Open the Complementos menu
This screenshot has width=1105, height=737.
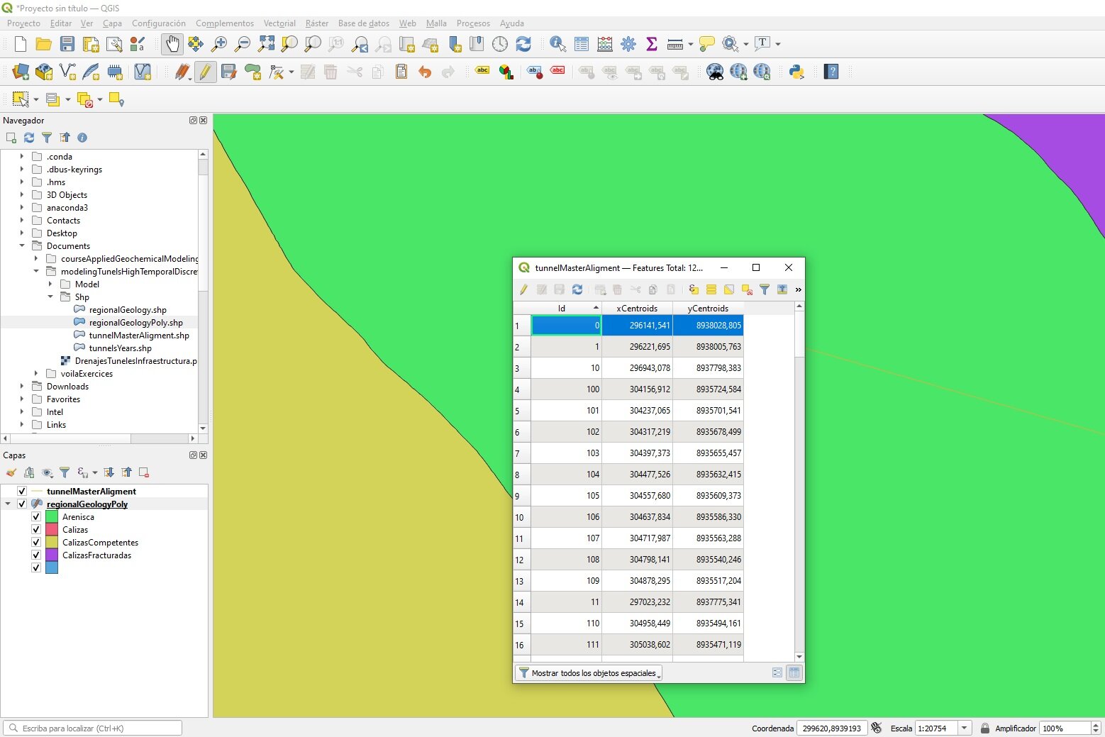point(225,23)
